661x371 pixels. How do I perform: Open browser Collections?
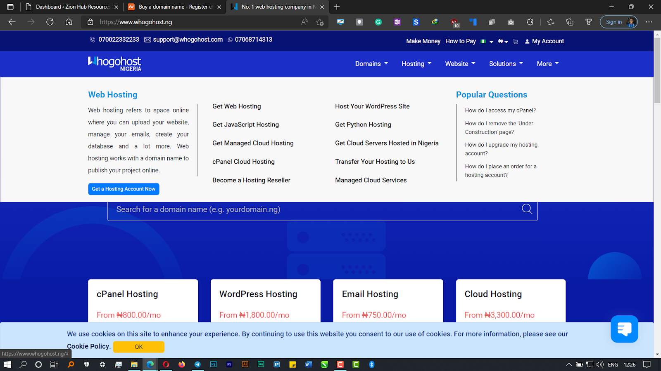click(570, 22)
